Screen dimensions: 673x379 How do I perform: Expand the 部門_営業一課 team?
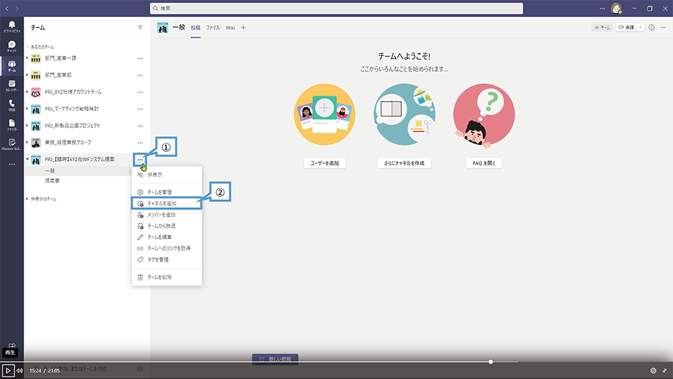tap(27, 59)
